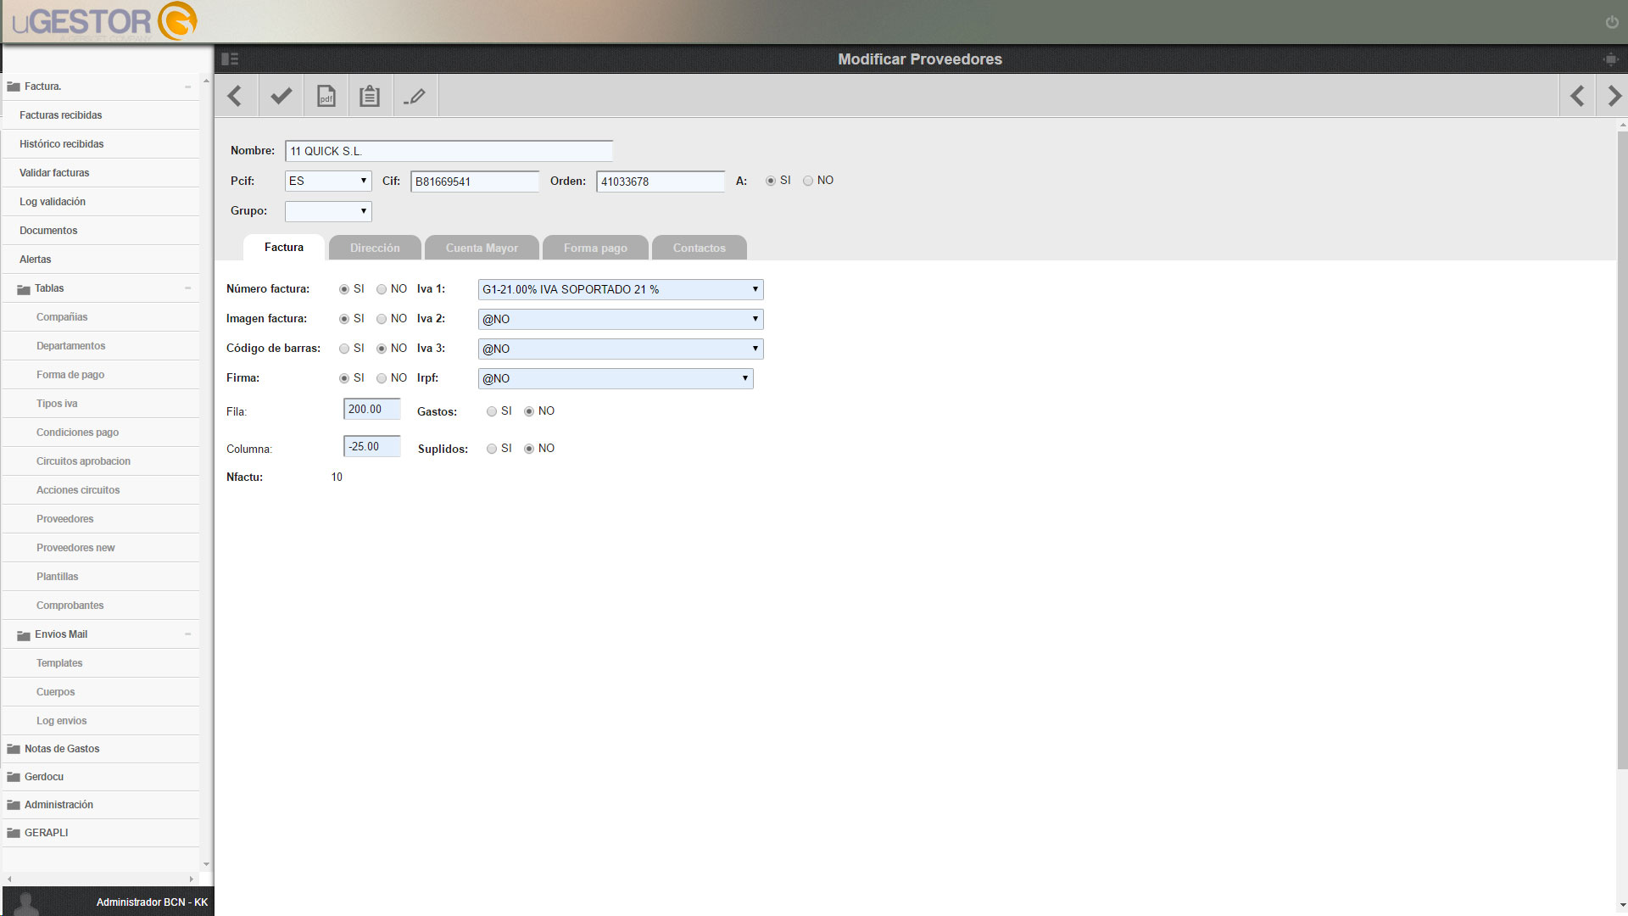The image size is (1628, 916).
Task: Confirm changes with the checkmark icon
Action: click(281, 96)
